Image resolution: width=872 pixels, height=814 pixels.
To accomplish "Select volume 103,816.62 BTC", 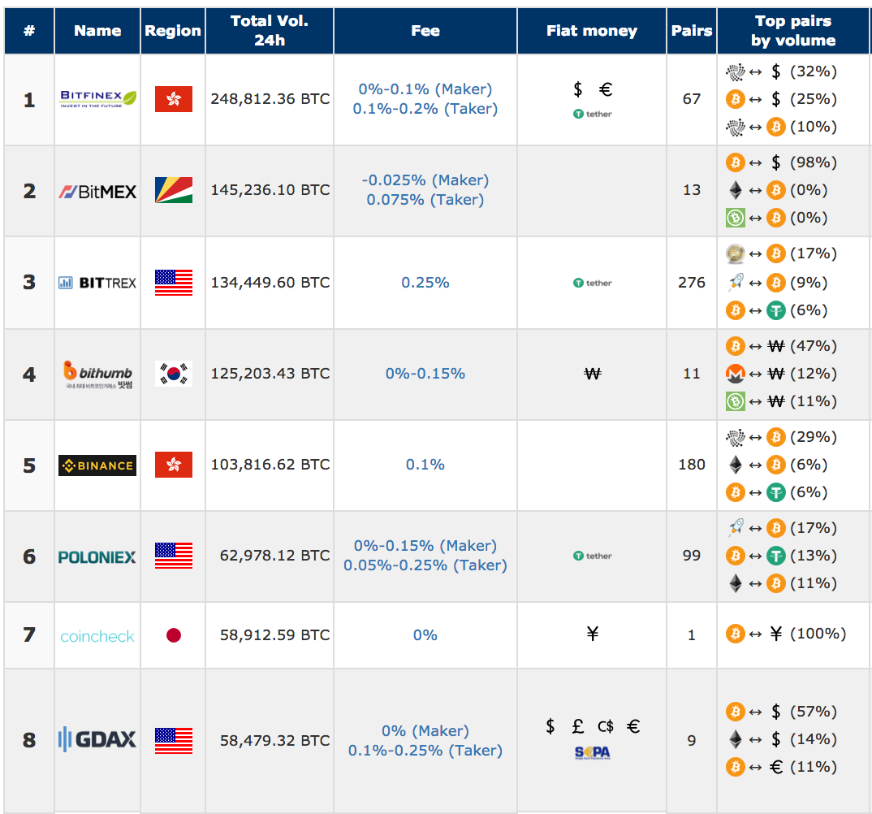I will 270,465.
